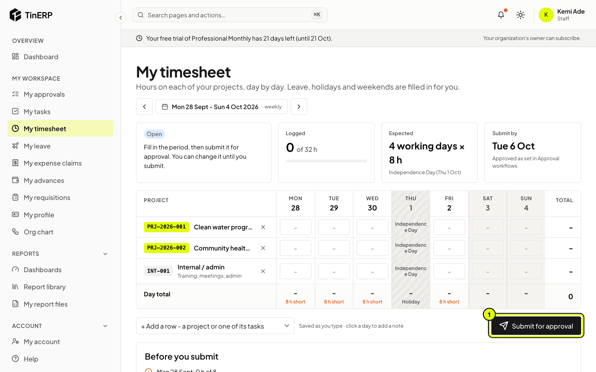Collapse the Reports section

[105, 254]
